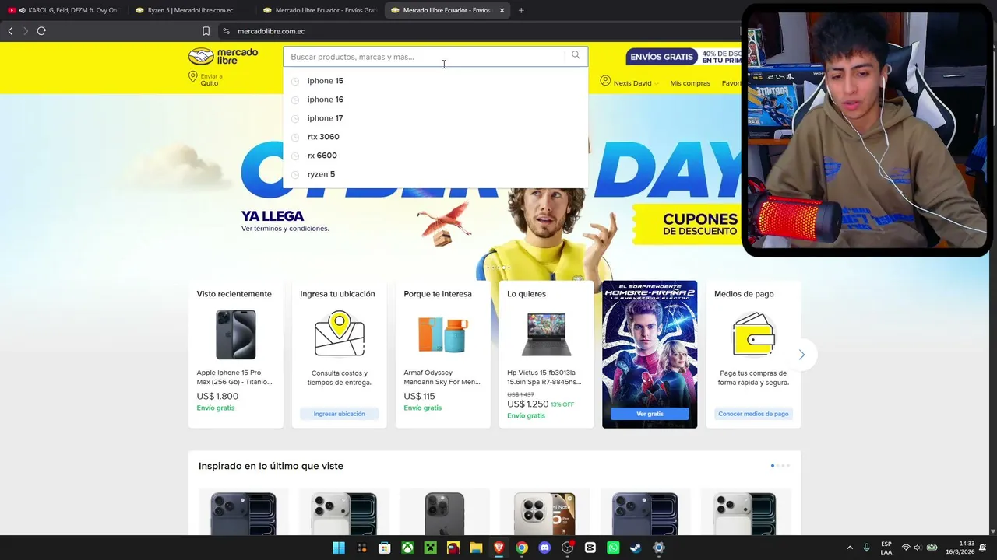Click the 'Envíos Gratis' promo banner

(682, 57)
